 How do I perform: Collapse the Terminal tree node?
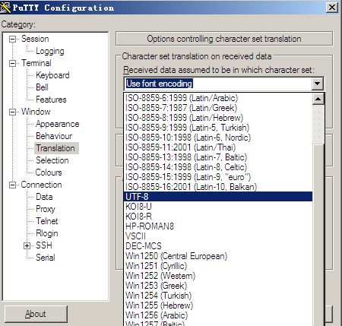click(12, 63)
